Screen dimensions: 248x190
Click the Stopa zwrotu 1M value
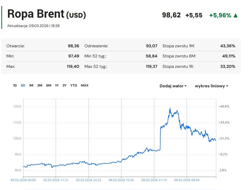228,46
